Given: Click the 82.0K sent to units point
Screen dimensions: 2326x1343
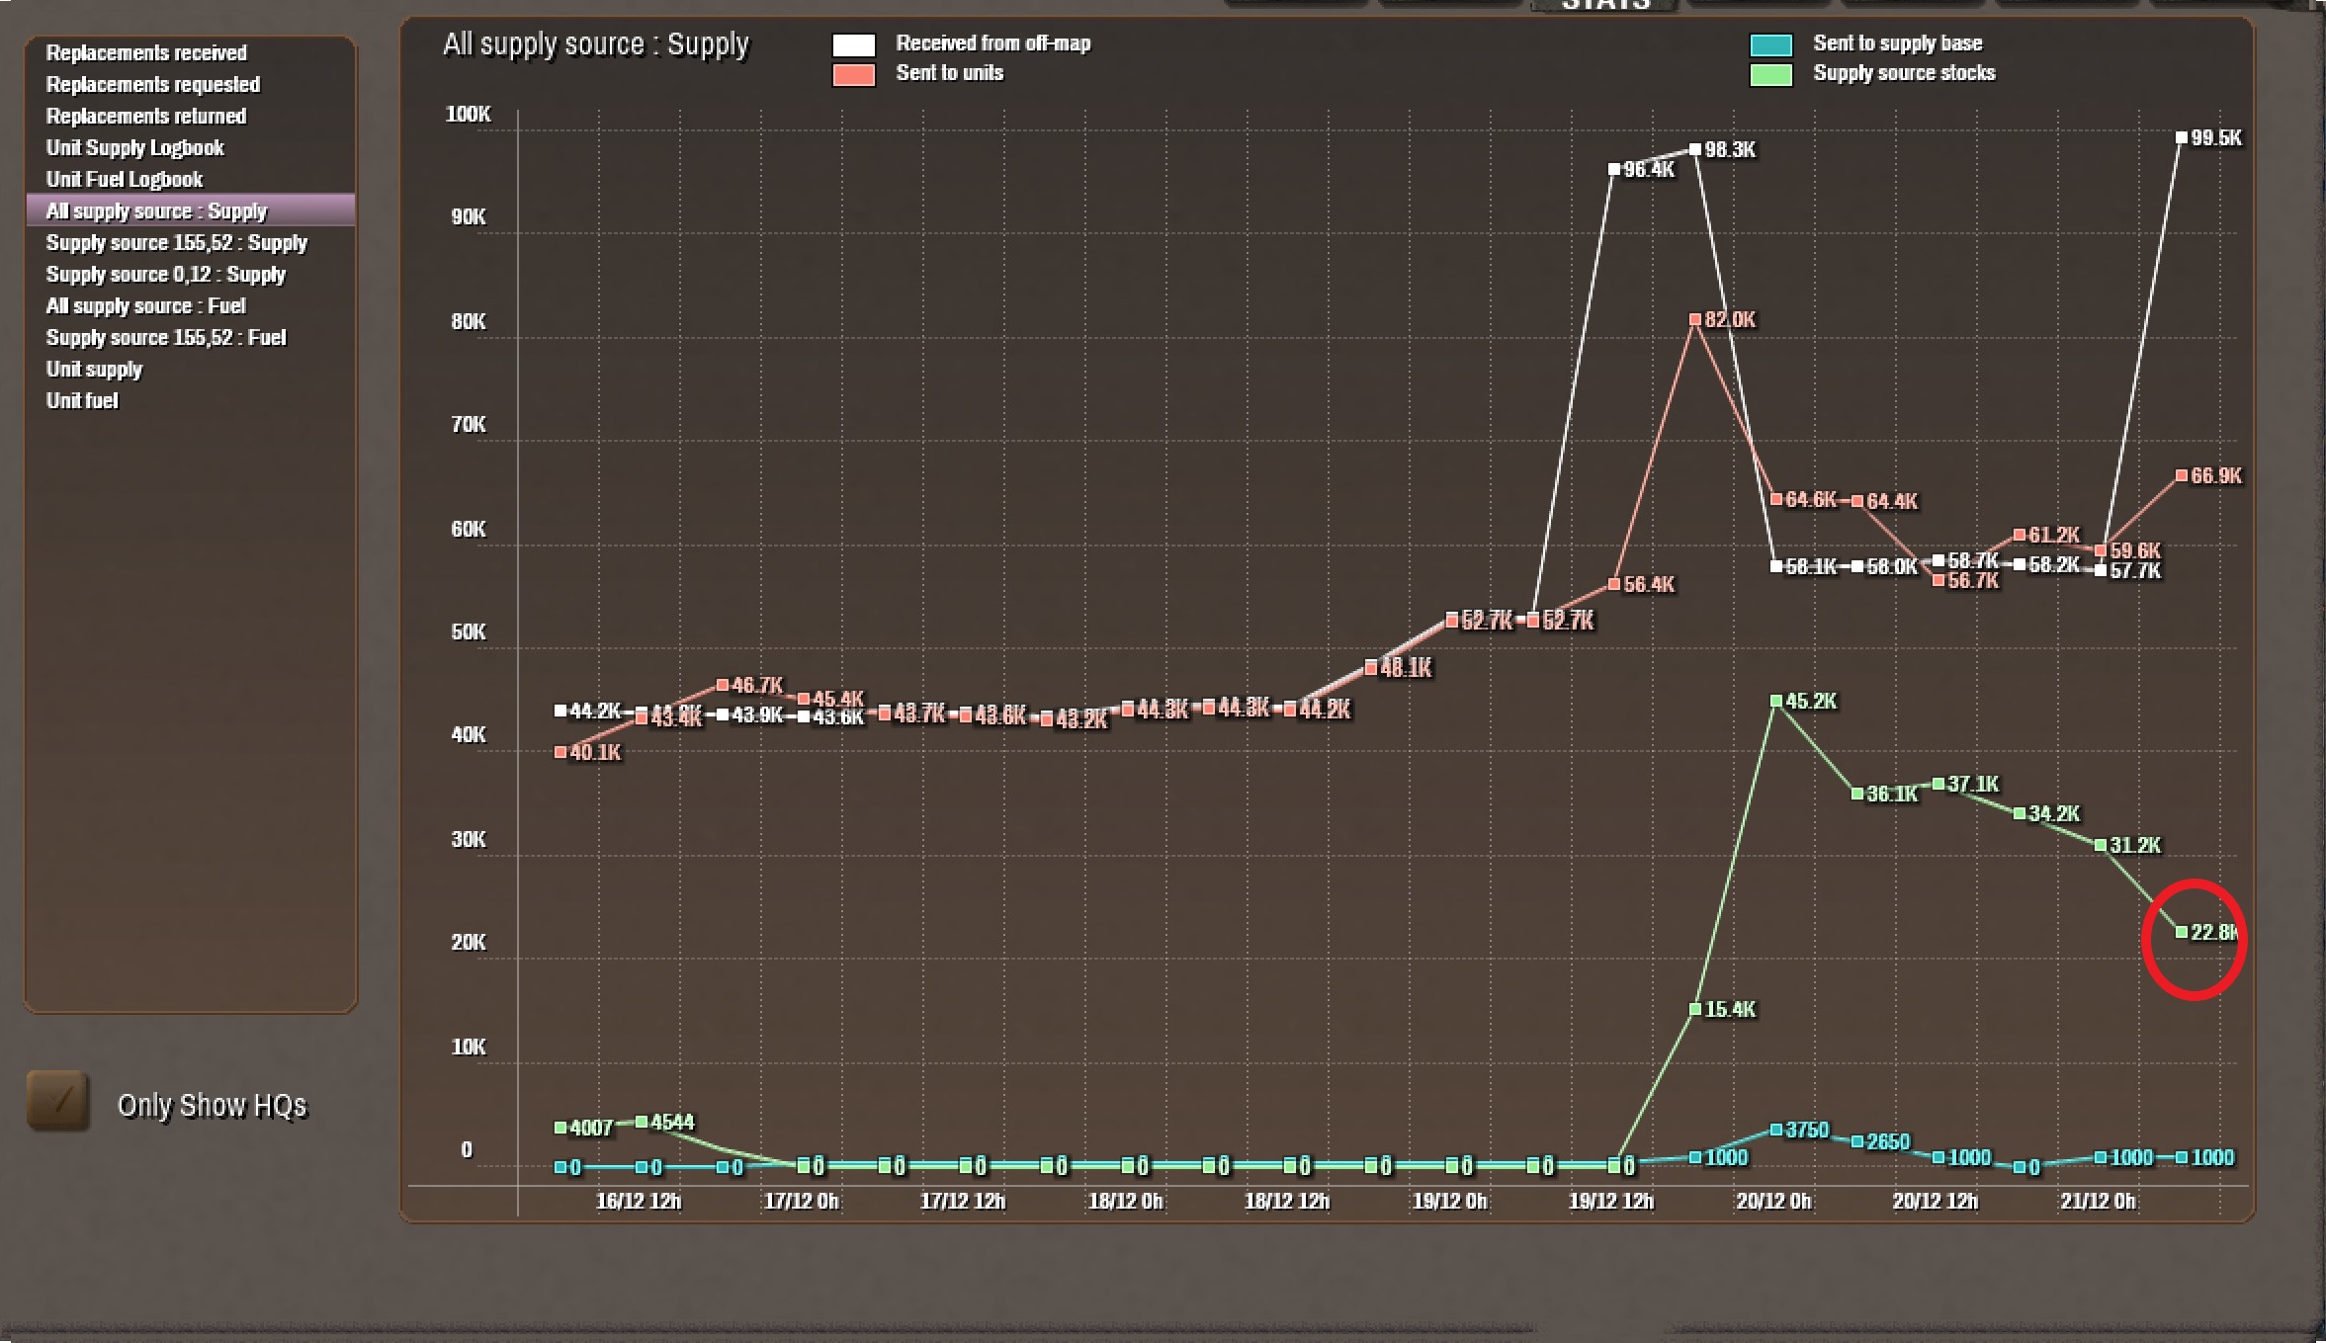Looking at the screenshot, I should tap(1695, 319).
